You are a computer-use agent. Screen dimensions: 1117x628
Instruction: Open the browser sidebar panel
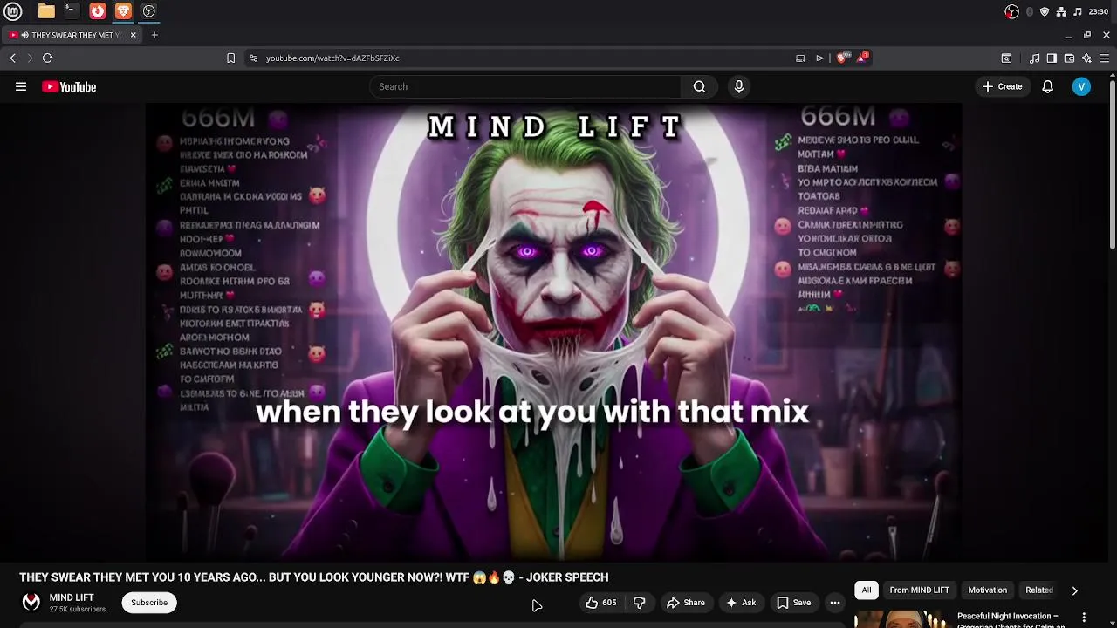click(1052, 58)
